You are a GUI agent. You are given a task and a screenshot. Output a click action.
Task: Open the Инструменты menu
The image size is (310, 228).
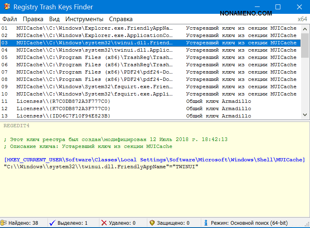[84, 19]
